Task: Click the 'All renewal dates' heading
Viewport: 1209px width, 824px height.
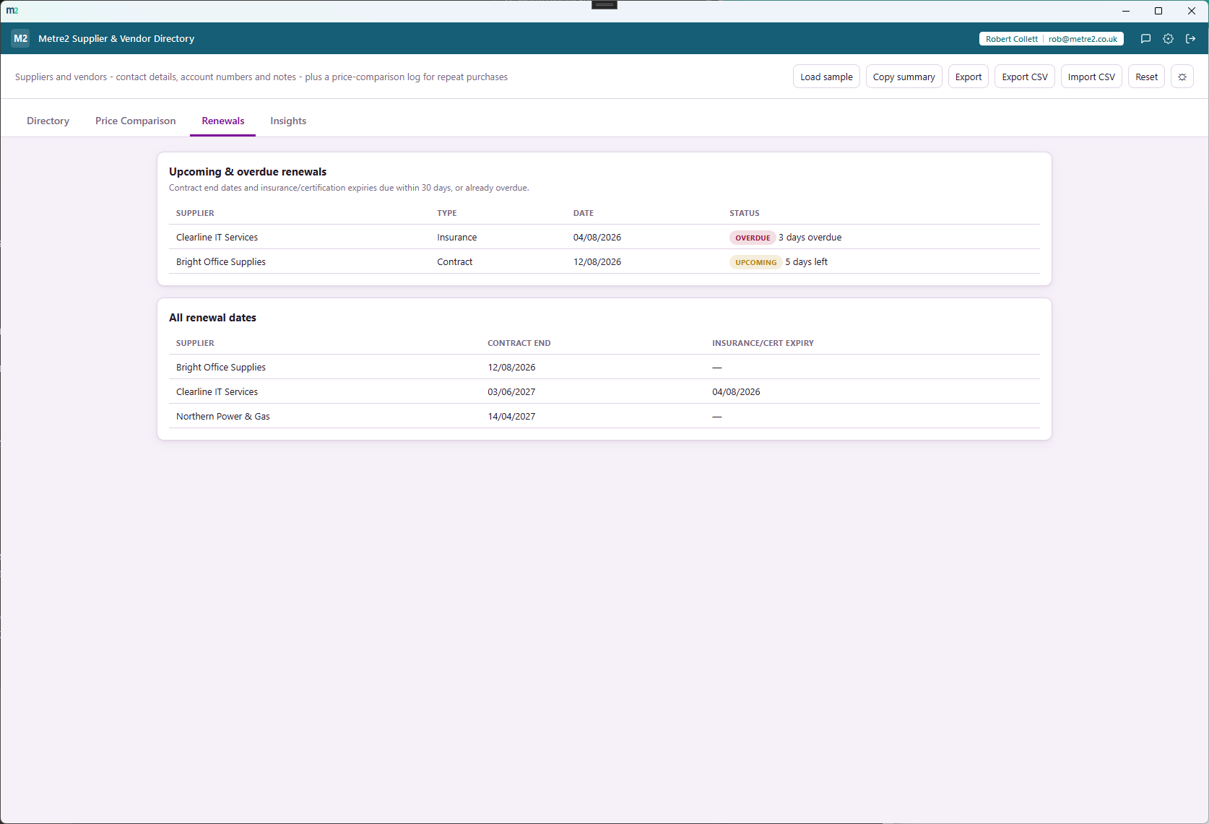Action: pos(212,317)
